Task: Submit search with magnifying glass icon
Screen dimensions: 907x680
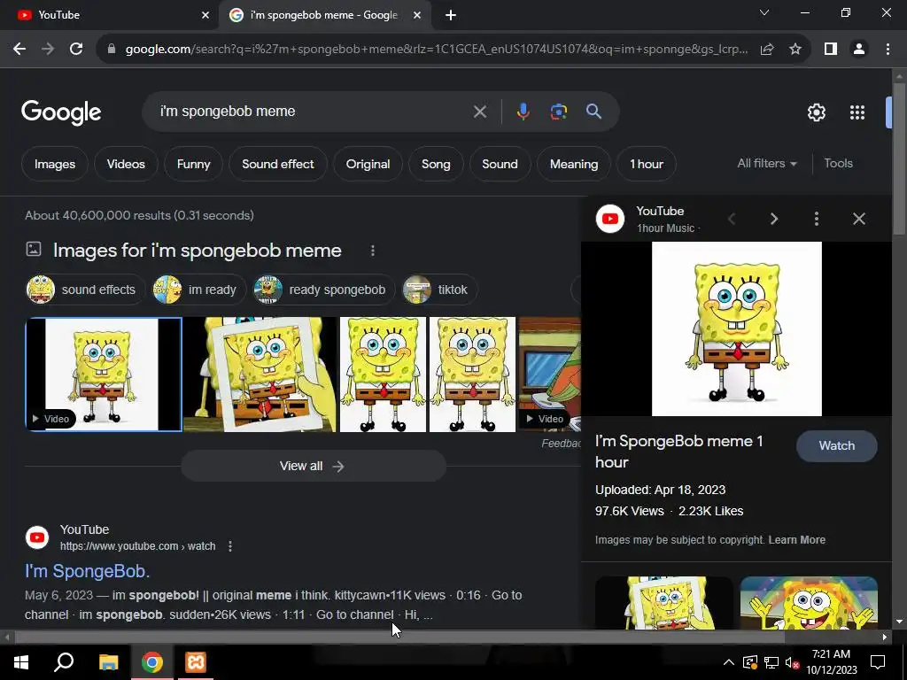Action: pyautogui.click(x=593, y=112)
